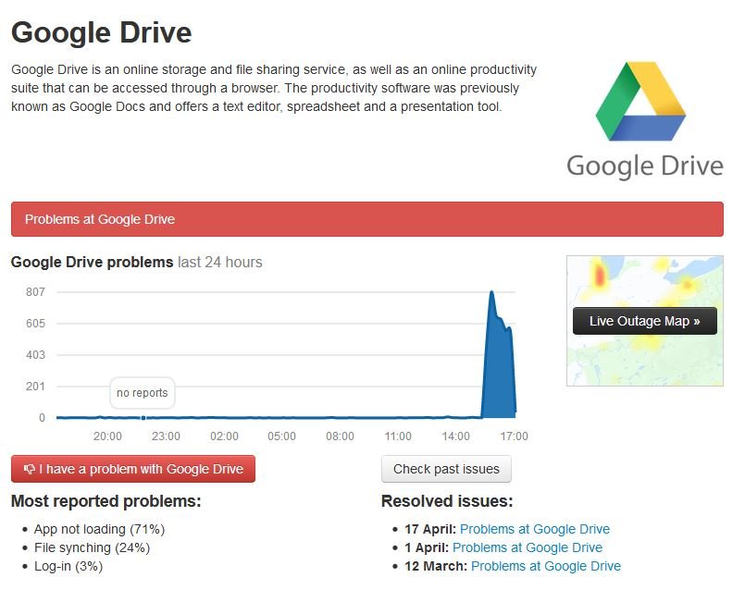Image resolution: width=745 pixels, height=590 pixels.
Task: Click the 17:00 label on time axis
Action: pyautogui.click(x=514, y=436)
